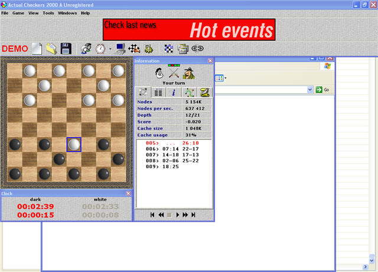Select move 25-22 in the move list
The image size is (378, 272).
pos(190,160)
